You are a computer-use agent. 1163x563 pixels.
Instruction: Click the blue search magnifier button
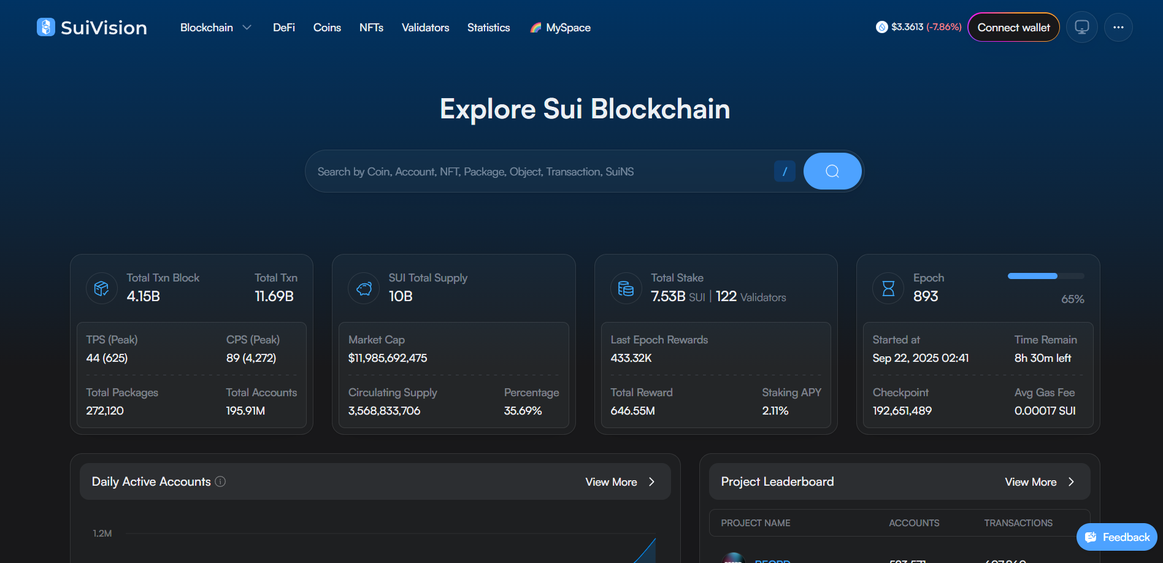point(832,171)
